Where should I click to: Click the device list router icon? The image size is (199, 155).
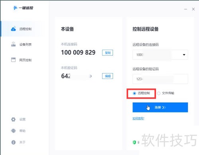14,44
